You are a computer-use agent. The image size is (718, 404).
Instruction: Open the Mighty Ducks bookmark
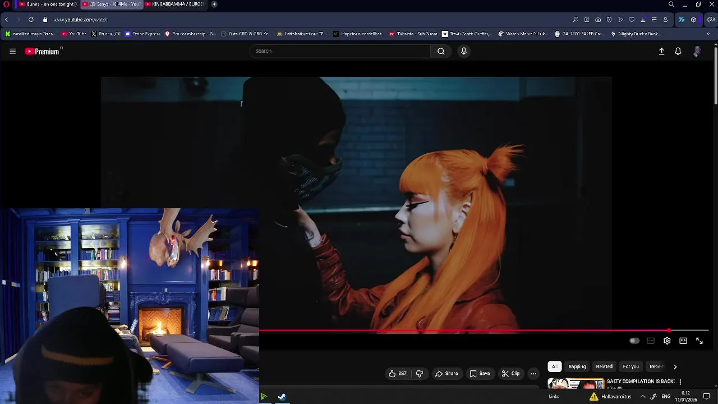coord(636,34)
